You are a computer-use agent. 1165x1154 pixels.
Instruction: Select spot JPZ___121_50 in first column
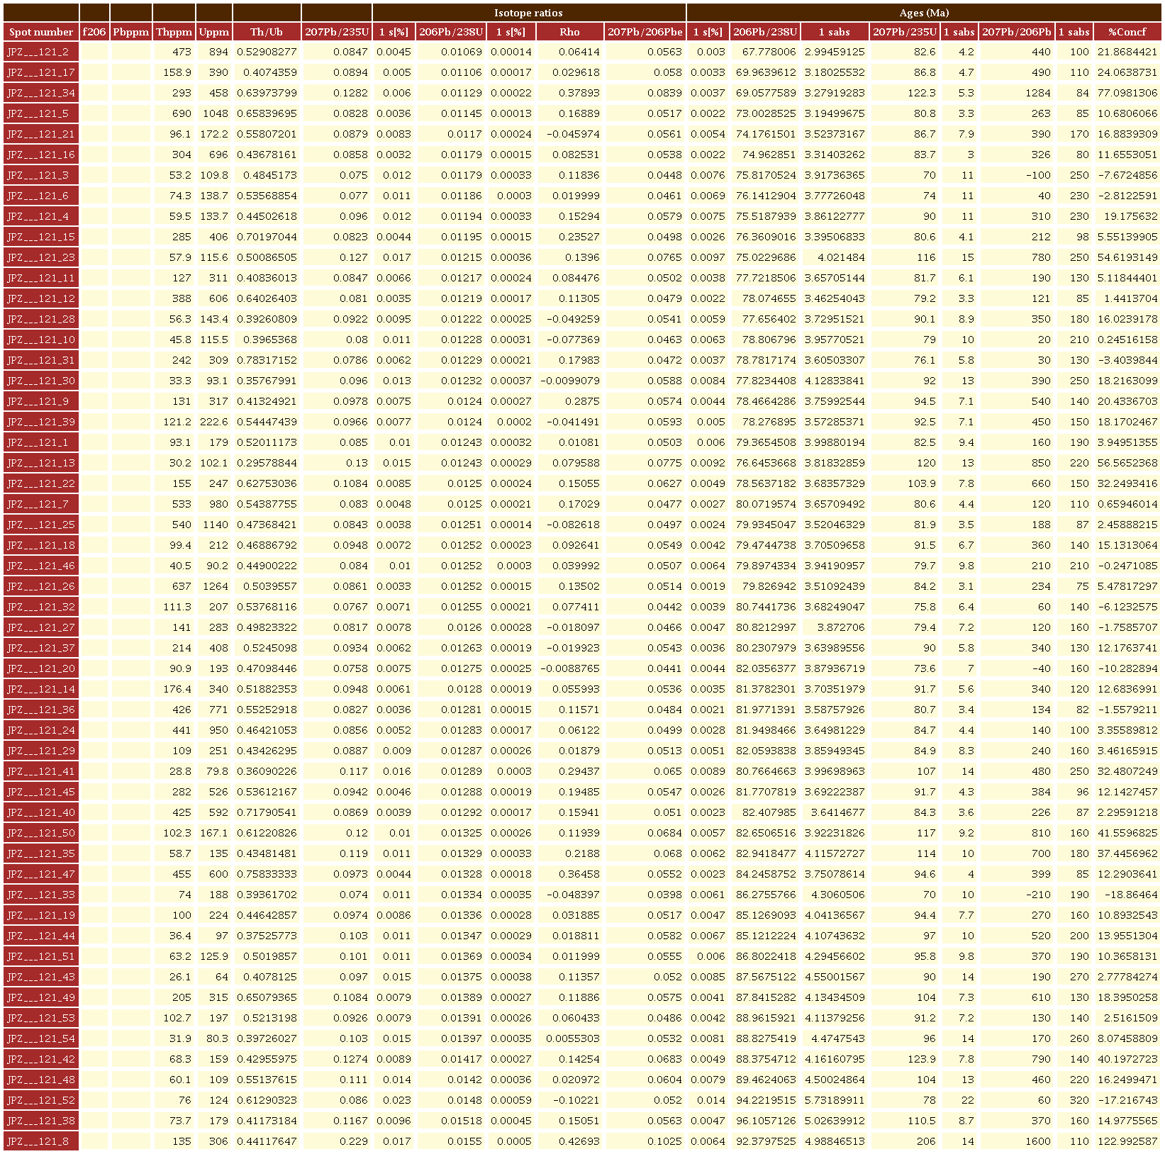pos(40,833)
